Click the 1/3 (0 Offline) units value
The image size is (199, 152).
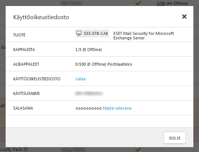89,50
